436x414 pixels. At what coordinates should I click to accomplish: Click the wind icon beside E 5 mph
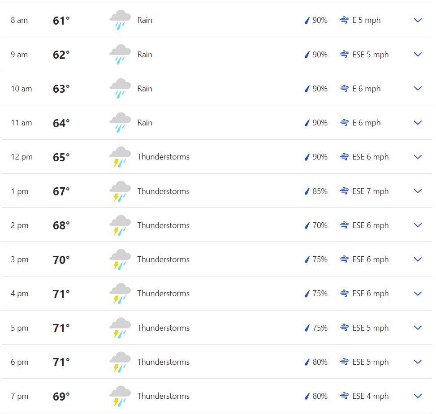point(344,20)
